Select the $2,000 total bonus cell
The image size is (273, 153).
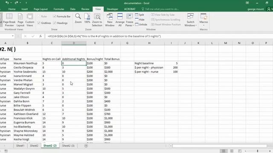click(112, 72)
